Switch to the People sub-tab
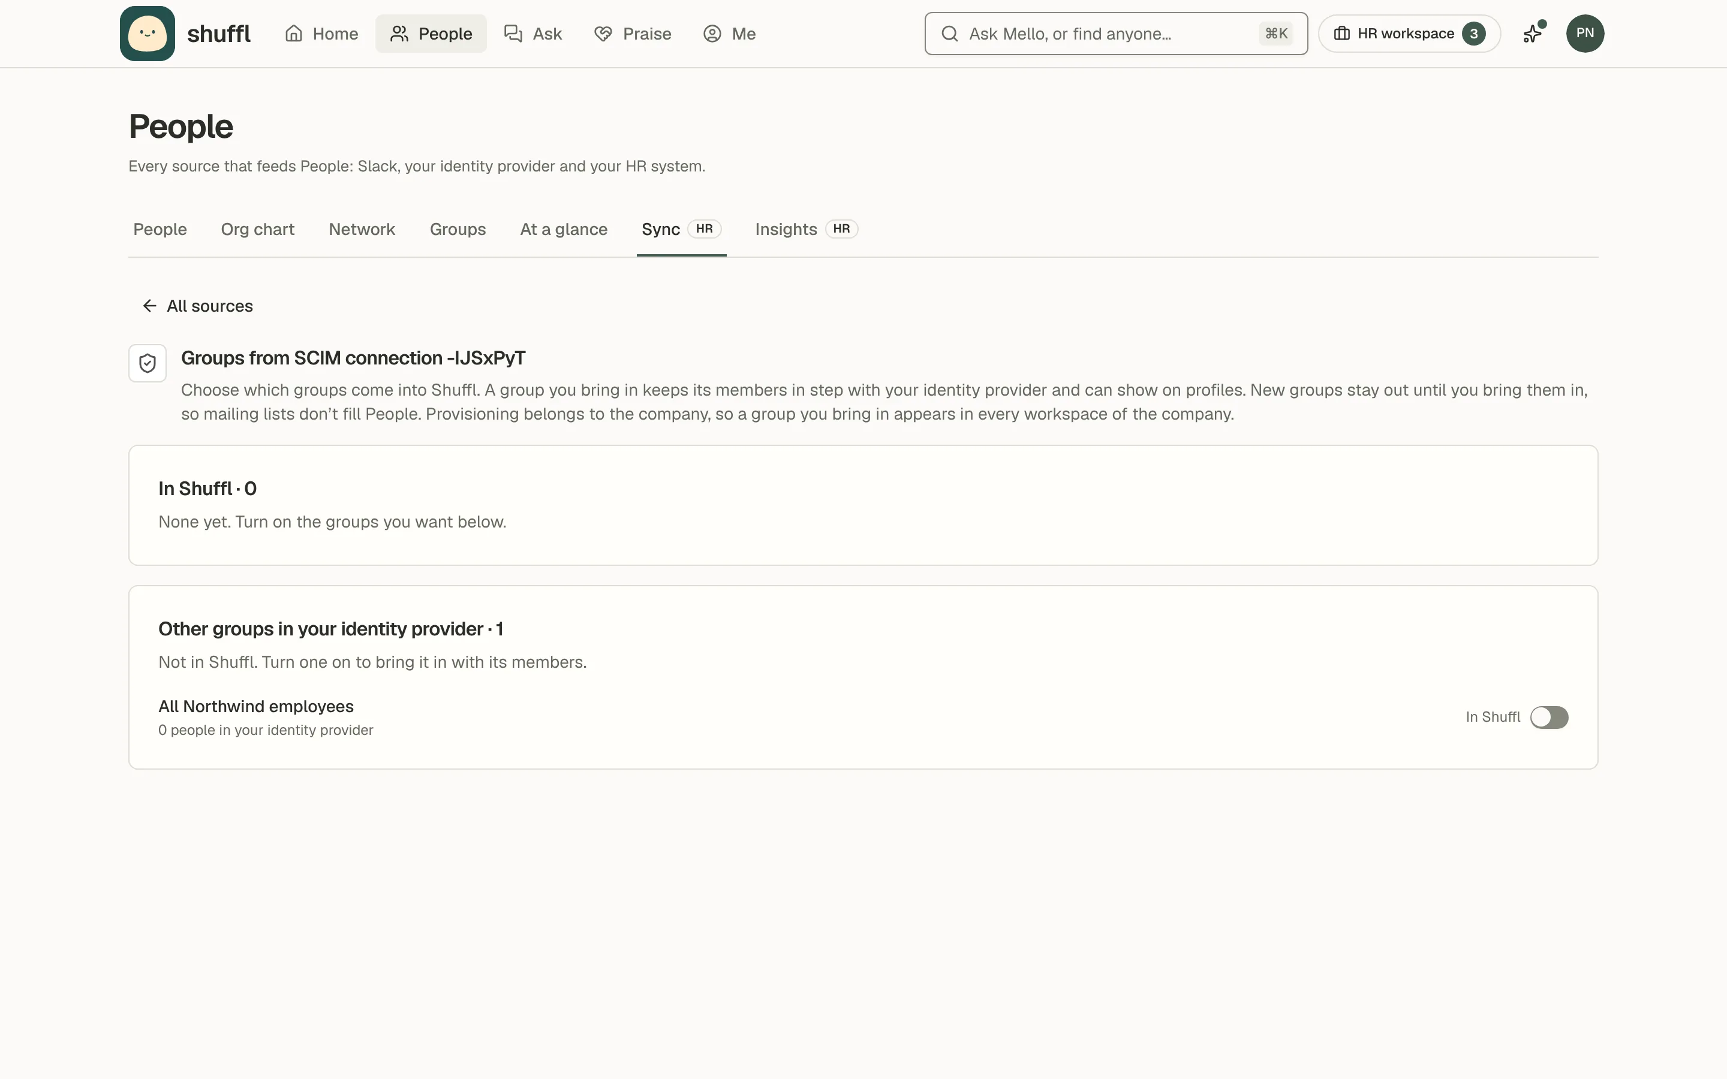1727x1079 pixels. point(160,229)
